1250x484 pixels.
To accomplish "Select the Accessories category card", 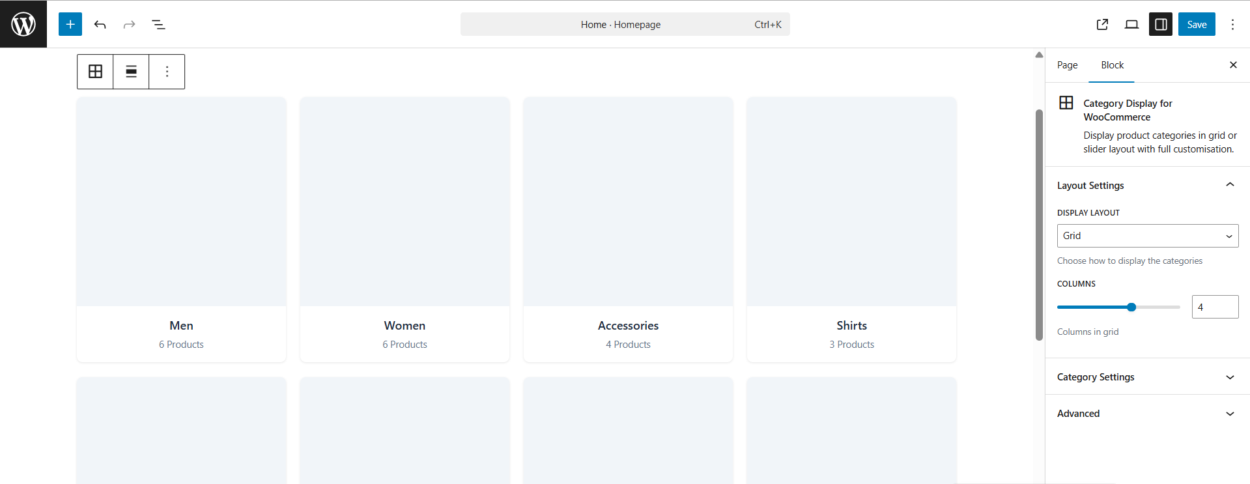I will 628,229.
